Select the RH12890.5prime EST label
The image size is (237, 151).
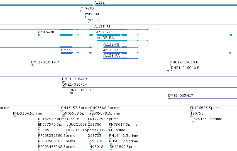tap(124, 147)
